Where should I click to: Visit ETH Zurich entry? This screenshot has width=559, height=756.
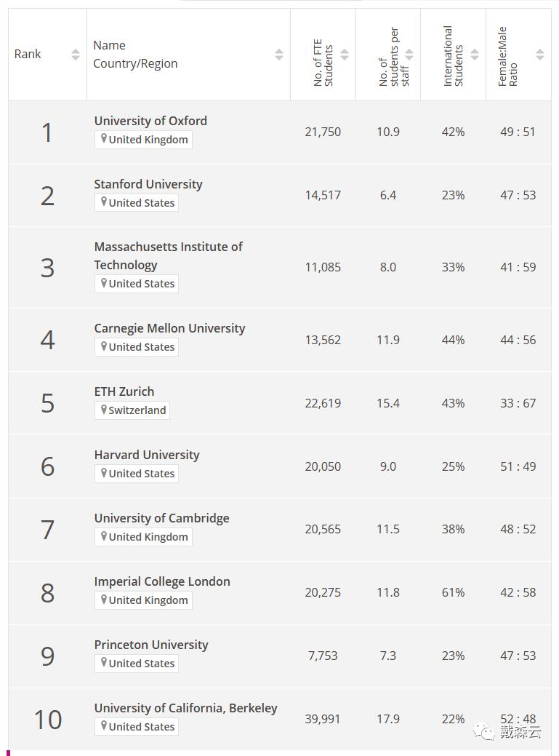point(124,391)
